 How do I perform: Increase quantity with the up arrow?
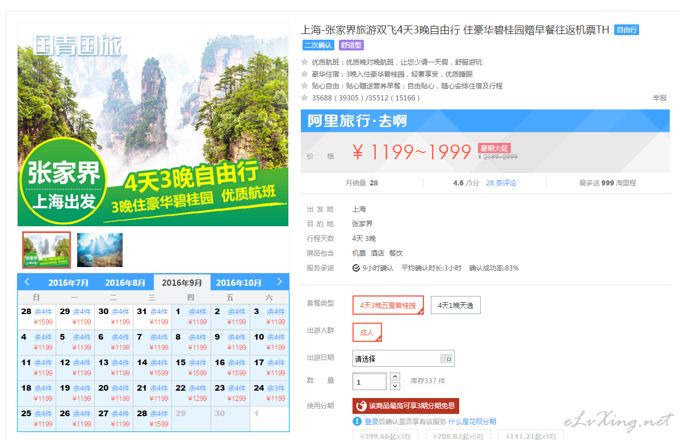(395, 376)
